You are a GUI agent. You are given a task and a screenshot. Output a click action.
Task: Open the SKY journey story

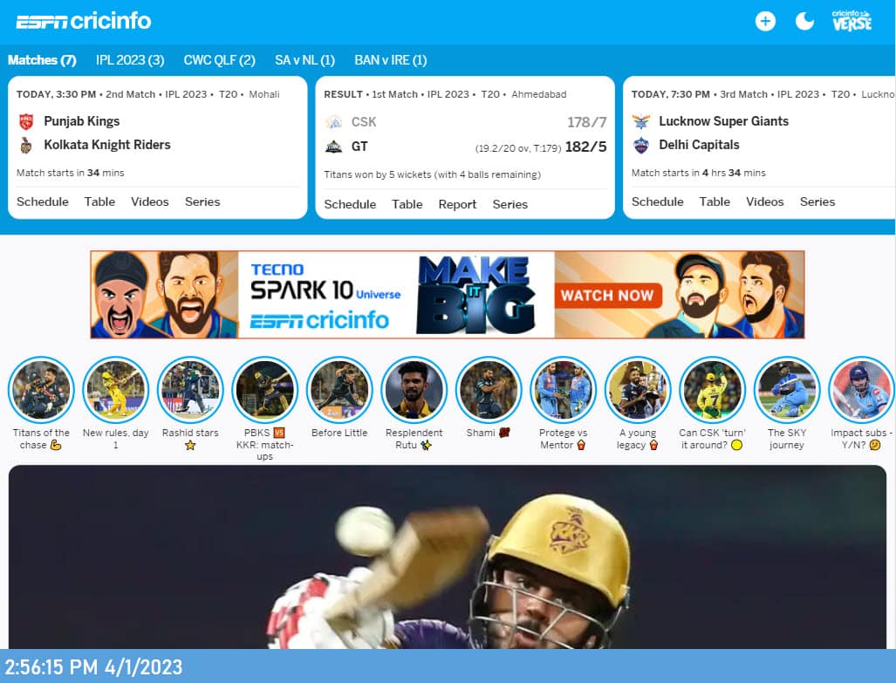787,389
